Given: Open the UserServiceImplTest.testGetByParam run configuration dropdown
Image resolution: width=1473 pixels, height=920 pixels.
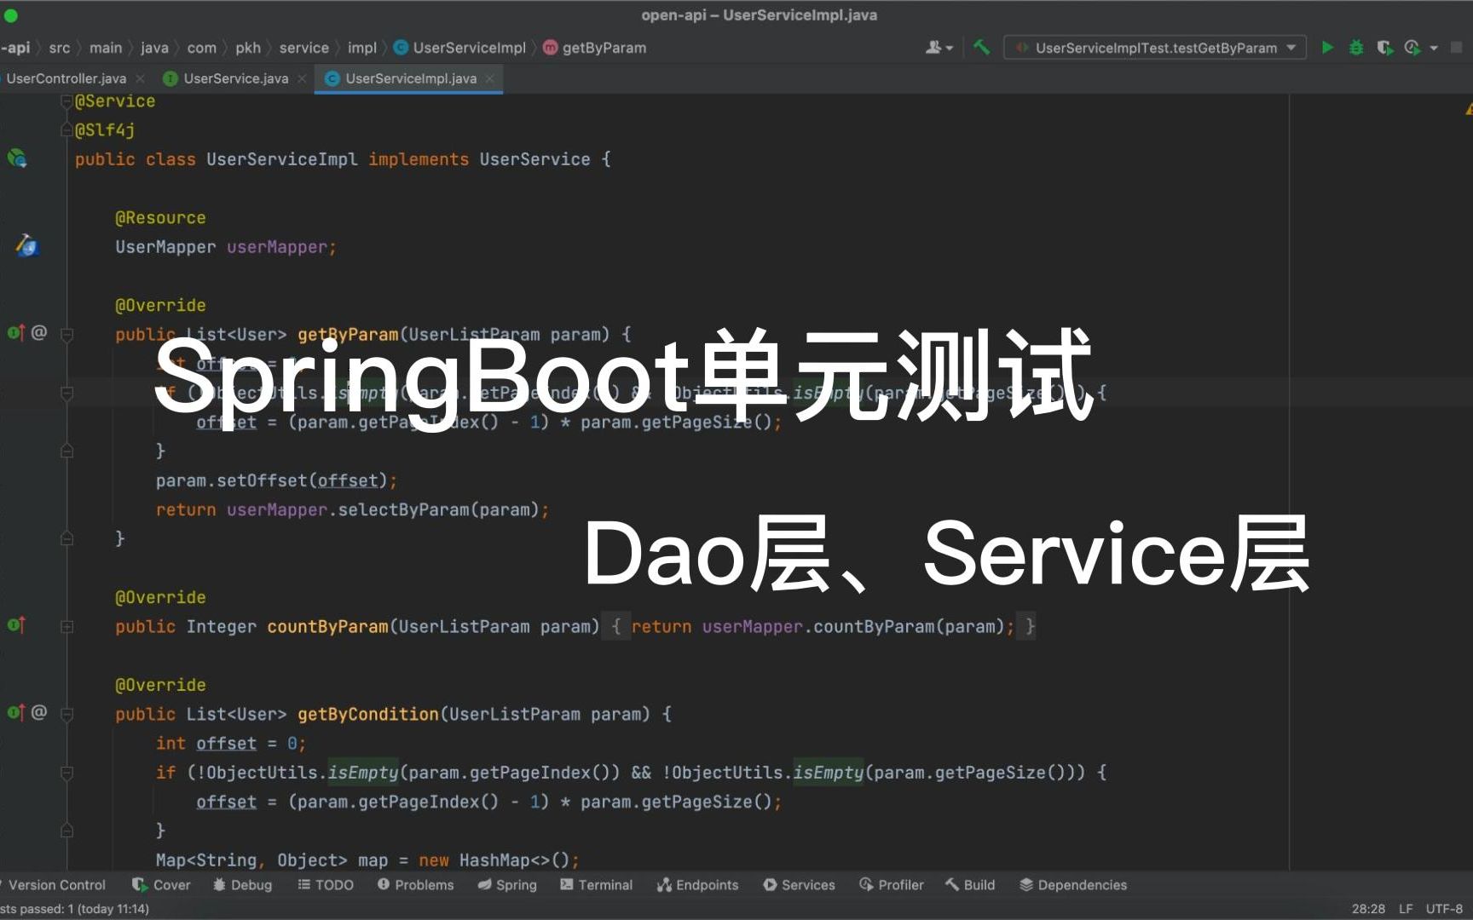Looking at the screenshot, I should [x=1154, y=48].
